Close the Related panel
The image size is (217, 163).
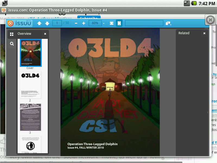pyautogui.click(x=204, y=33)
